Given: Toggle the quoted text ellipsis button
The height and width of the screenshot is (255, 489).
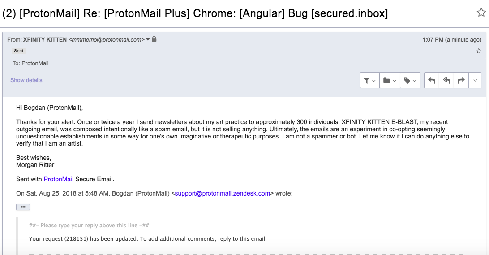Looking at the screenshot, I should click(x=23, y=207).
